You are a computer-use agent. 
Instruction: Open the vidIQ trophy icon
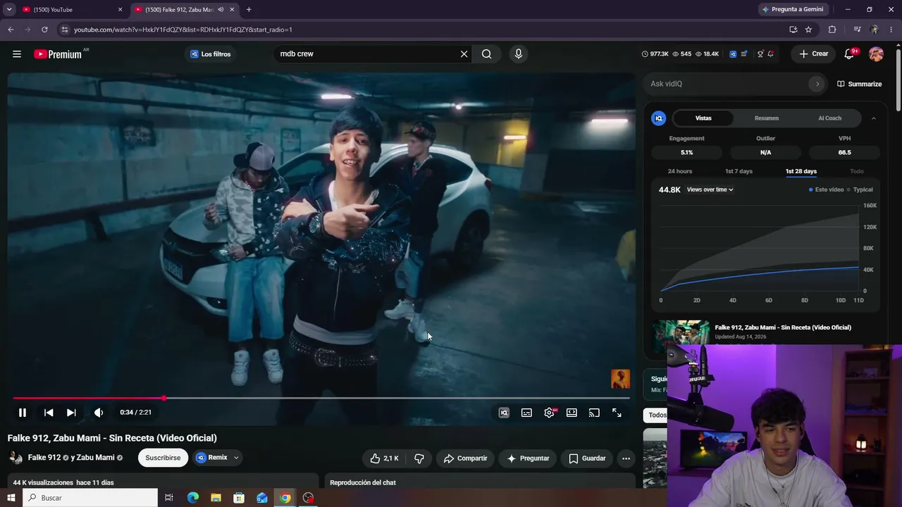760,54
